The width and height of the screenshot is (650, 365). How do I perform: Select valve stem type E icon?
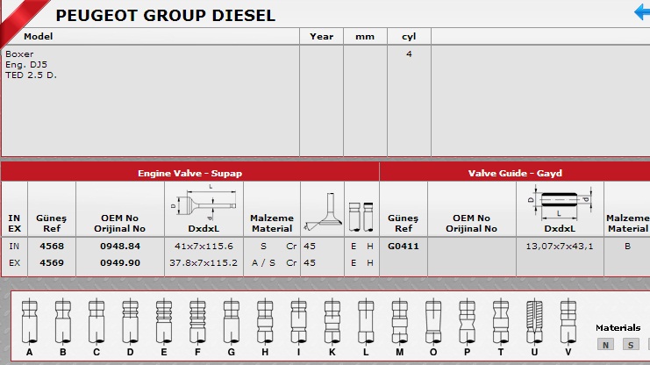point(163,321)
